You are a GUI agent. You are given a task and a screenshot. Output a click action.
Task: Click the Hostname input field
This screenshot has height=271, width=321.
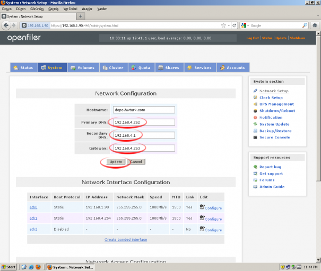144,110
